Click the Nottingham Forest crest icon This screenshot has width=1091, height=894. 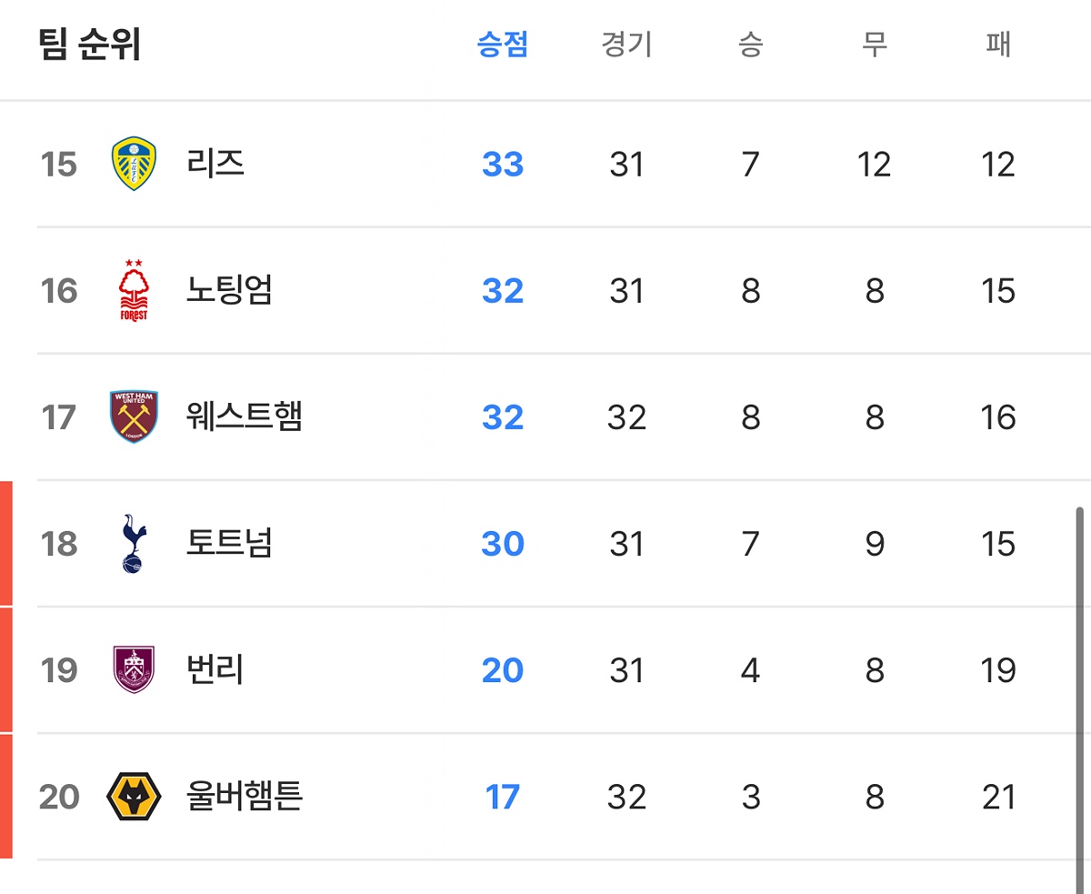[x=134, y=290]
